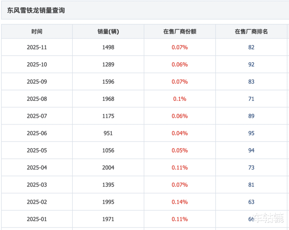The height and width of the screenshot is (230, 289).
Task: Click the 东风雪铁龙销量查询 heading
Action: coord(36,10)
